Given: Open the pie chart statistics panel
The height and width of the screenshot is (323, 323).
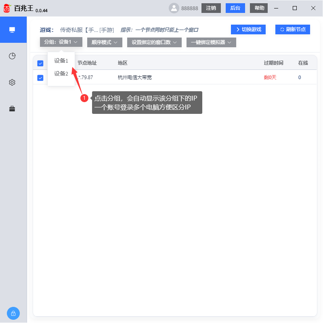Looking at the screenshot, I should coord(12,56).
